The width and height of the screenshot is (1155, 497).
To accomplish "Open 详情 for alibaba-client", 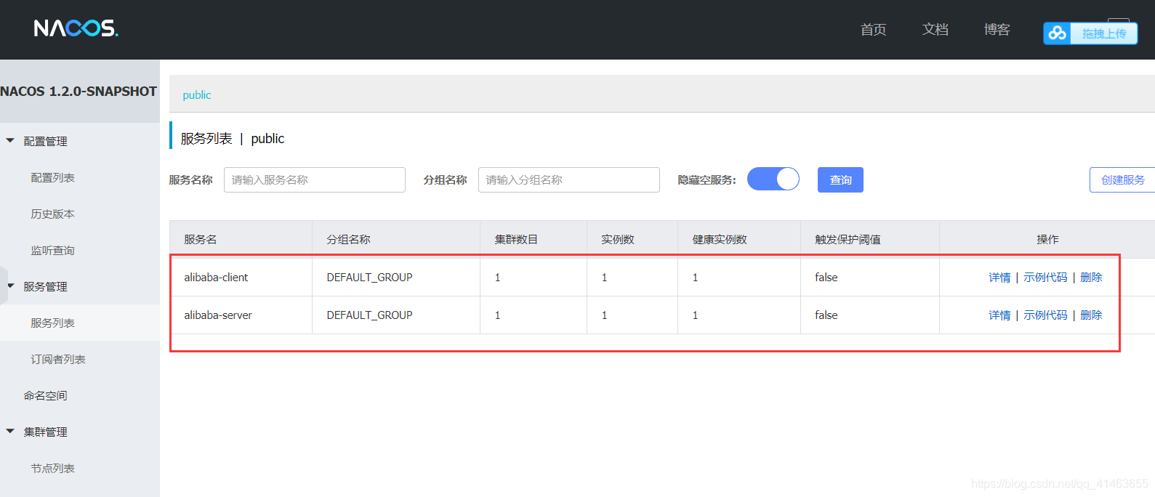I will click(x=999, y=277).
